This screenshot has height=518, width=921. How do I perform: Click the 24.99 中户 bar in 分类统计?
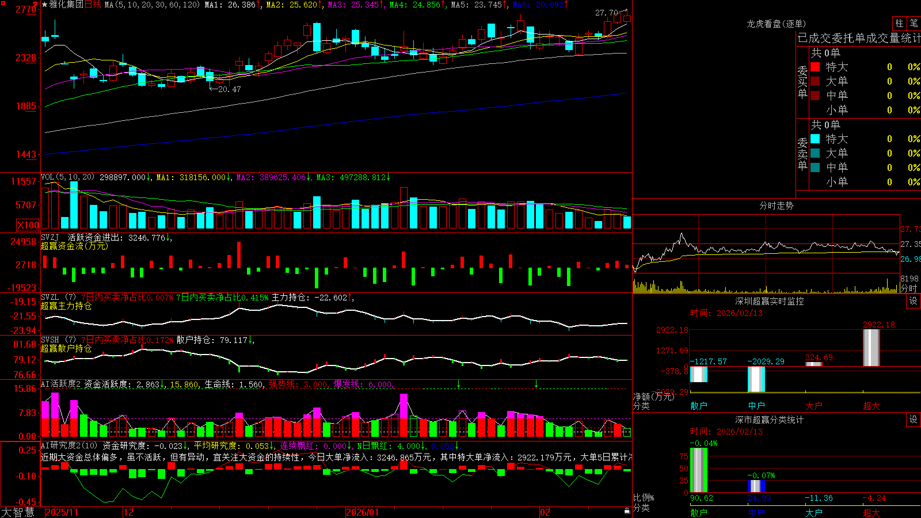756,486
